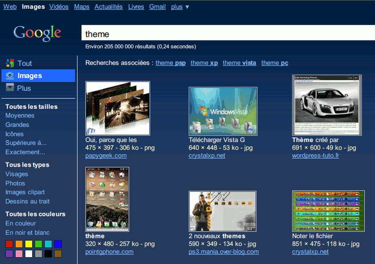Follow related search 'theme vista'

[239, 63]
